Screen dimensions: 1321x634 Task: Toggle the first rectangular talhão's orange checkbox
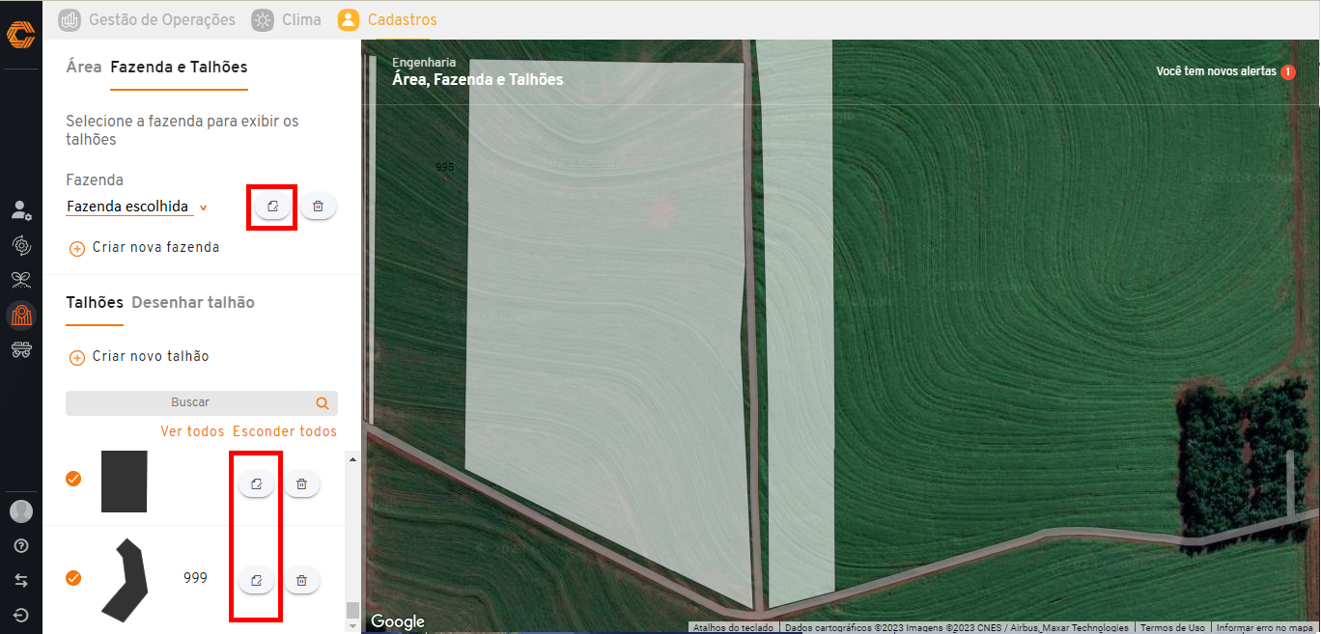tap(73, 479)
